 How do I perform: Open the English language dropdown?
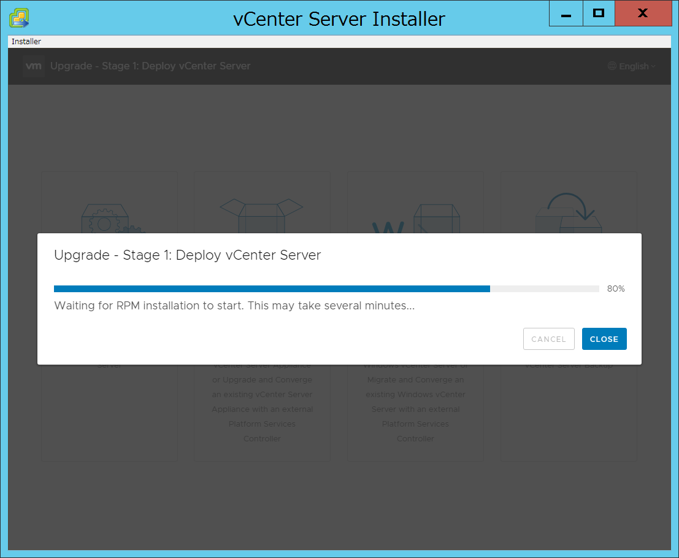632,66
